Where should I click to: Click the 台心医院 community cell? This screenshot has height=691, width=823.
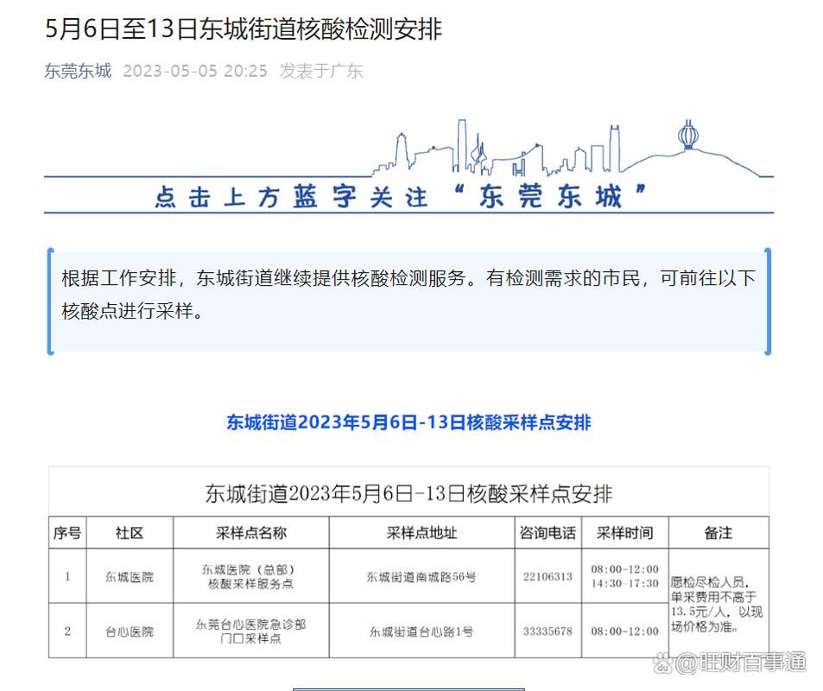130,631
